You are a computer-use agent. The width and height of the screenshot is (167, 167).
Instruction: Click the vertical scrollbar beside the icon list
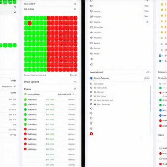tap(150, 99)
